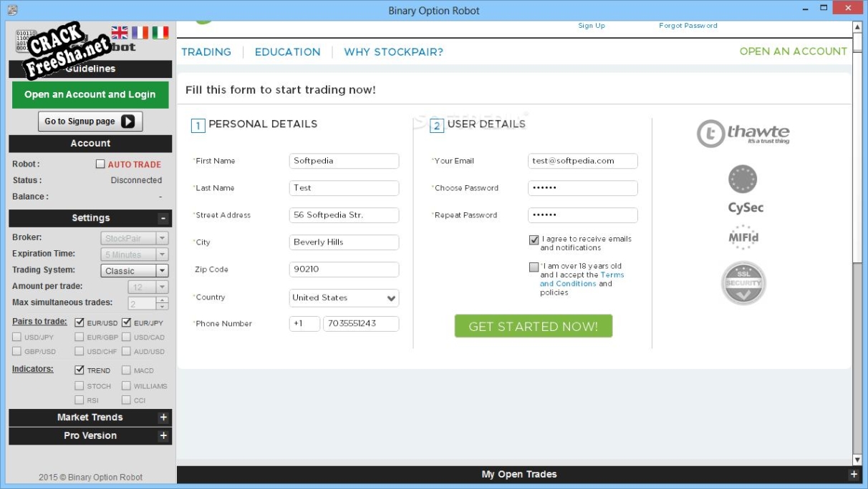The image size is (868, 489).
Task: Choose the Italian flag language icon
Action: [160, 32]
